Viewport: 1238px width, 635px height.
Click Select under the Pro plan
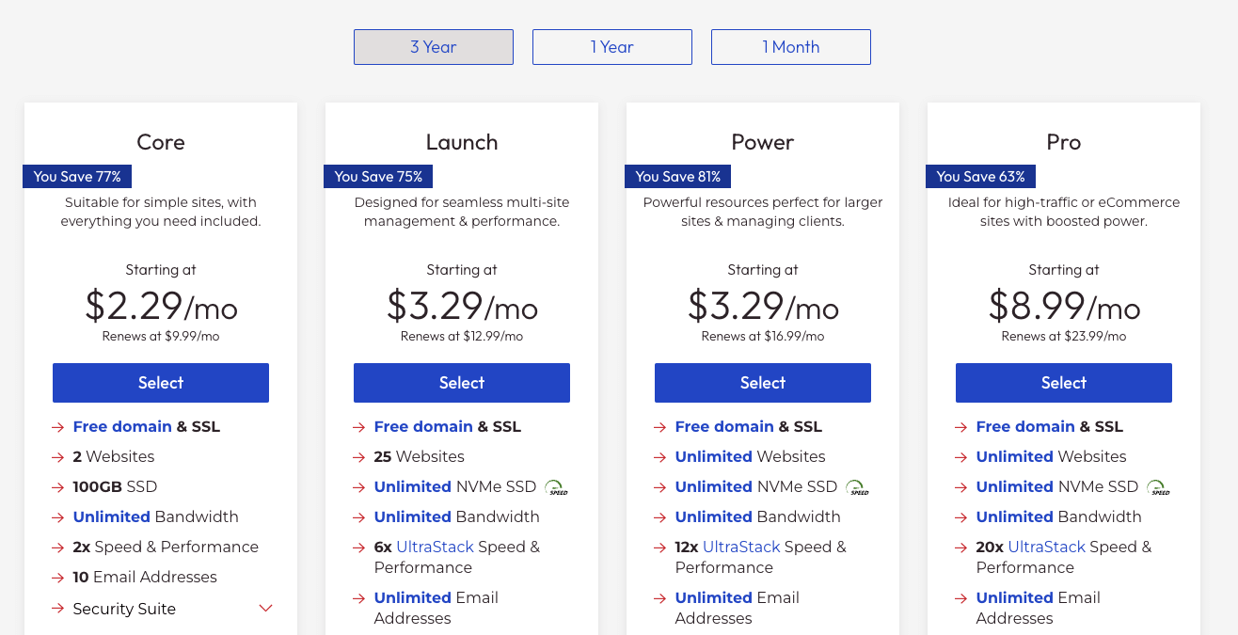pyautogui.click(x=1063, y=382)
